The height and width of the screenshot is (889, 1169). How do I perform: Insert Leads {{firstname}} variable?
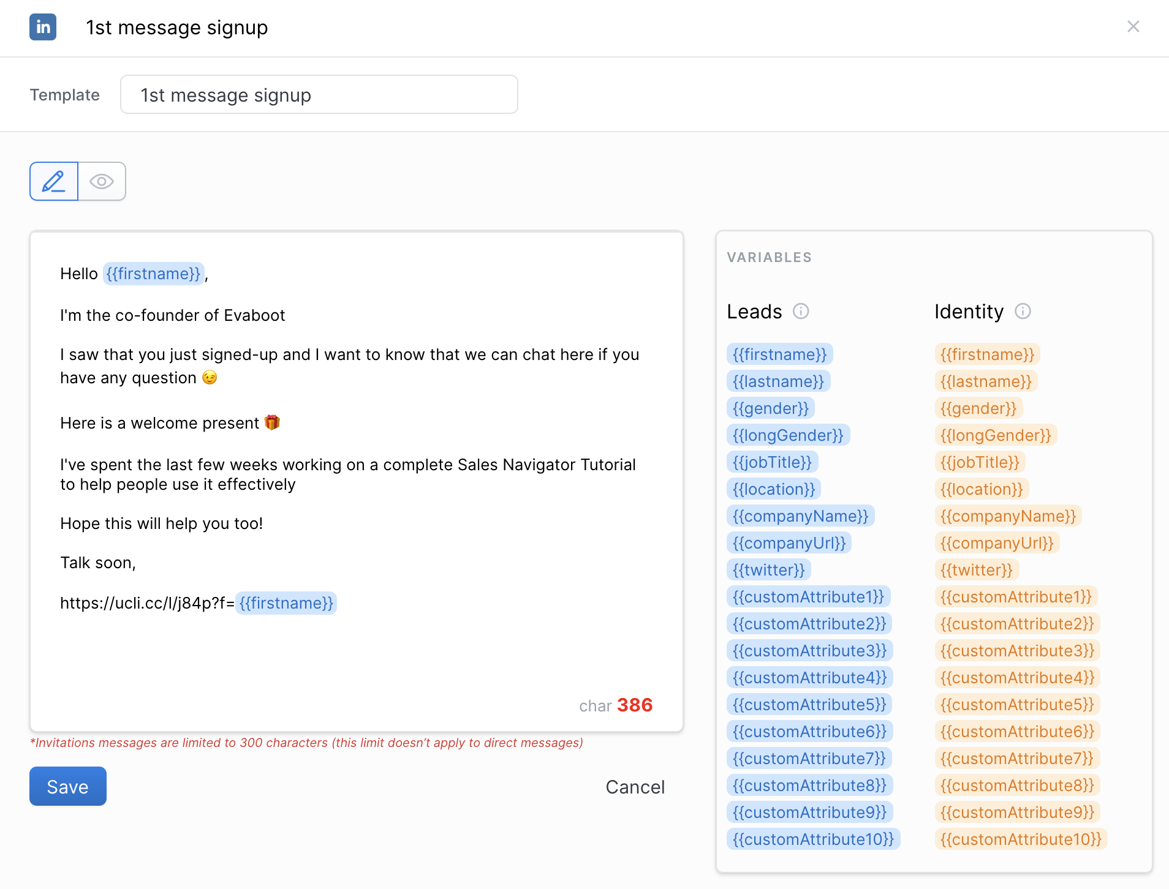pos(780,354)
